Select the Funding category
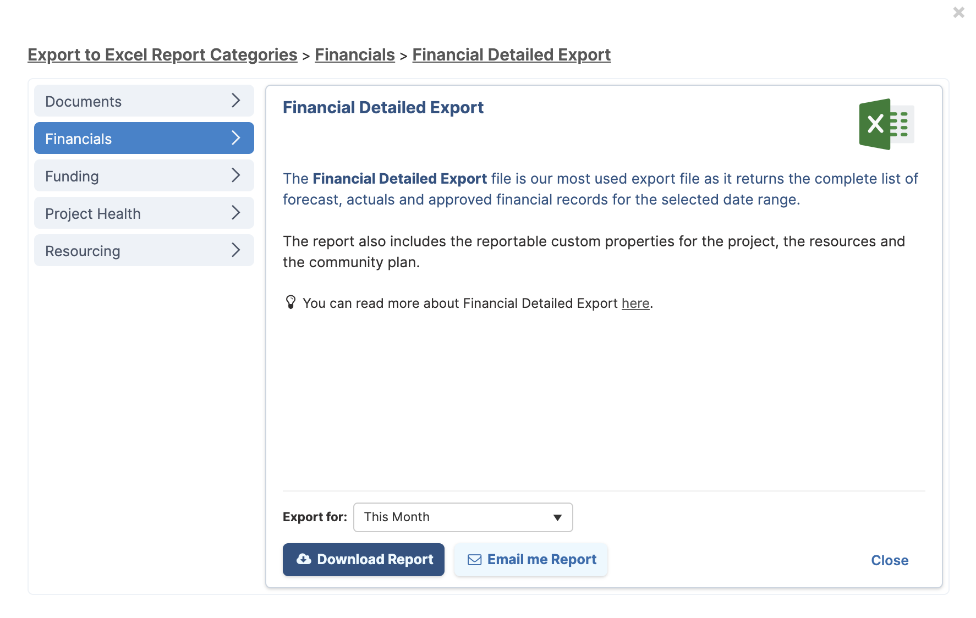 point(144,175)
